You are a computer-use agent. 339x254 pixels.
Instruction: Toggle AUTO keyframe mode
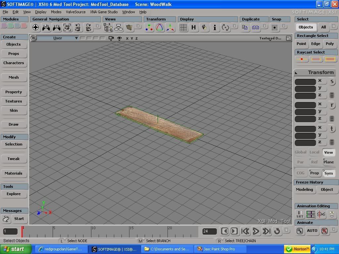point(312,231)
